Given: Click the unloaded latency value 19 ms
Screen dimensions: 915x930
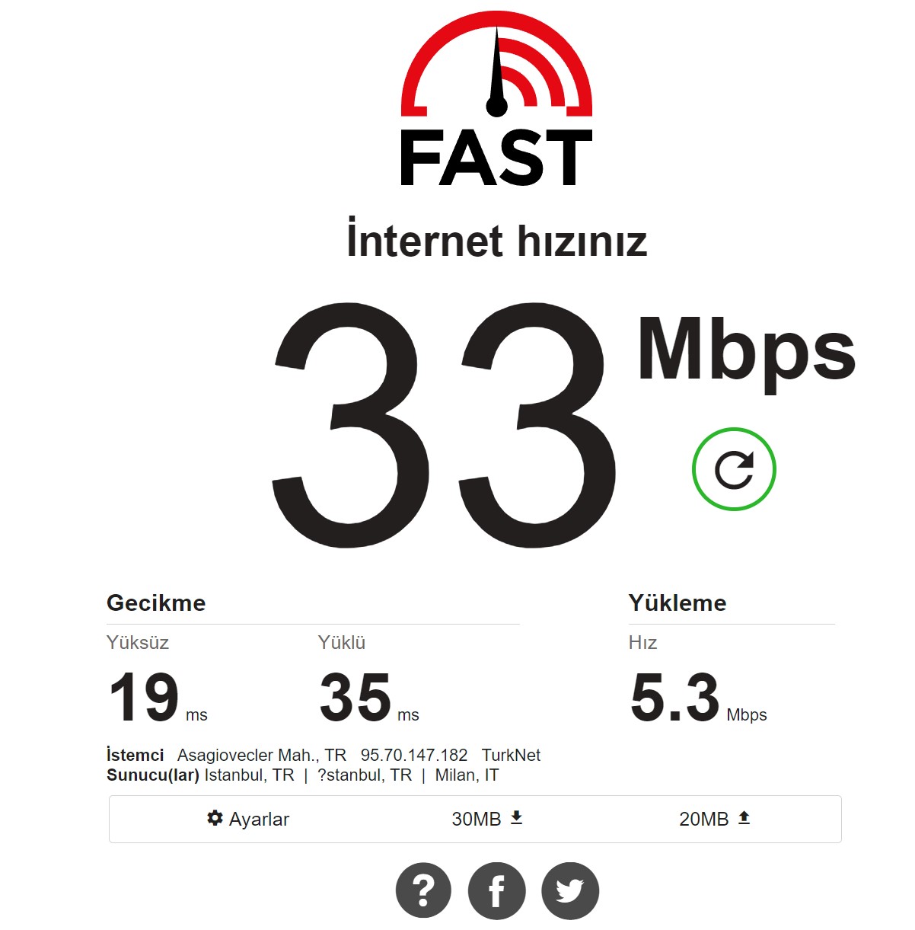Looking at the screenshot, I should pyautogui.click(x=158, y=698).
